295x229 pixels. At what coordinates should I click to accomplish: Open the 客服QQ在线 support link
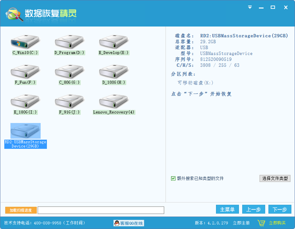129,223
